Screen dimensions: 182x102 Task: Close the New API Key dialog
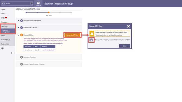pyautogui.click(x=128, y=26)
